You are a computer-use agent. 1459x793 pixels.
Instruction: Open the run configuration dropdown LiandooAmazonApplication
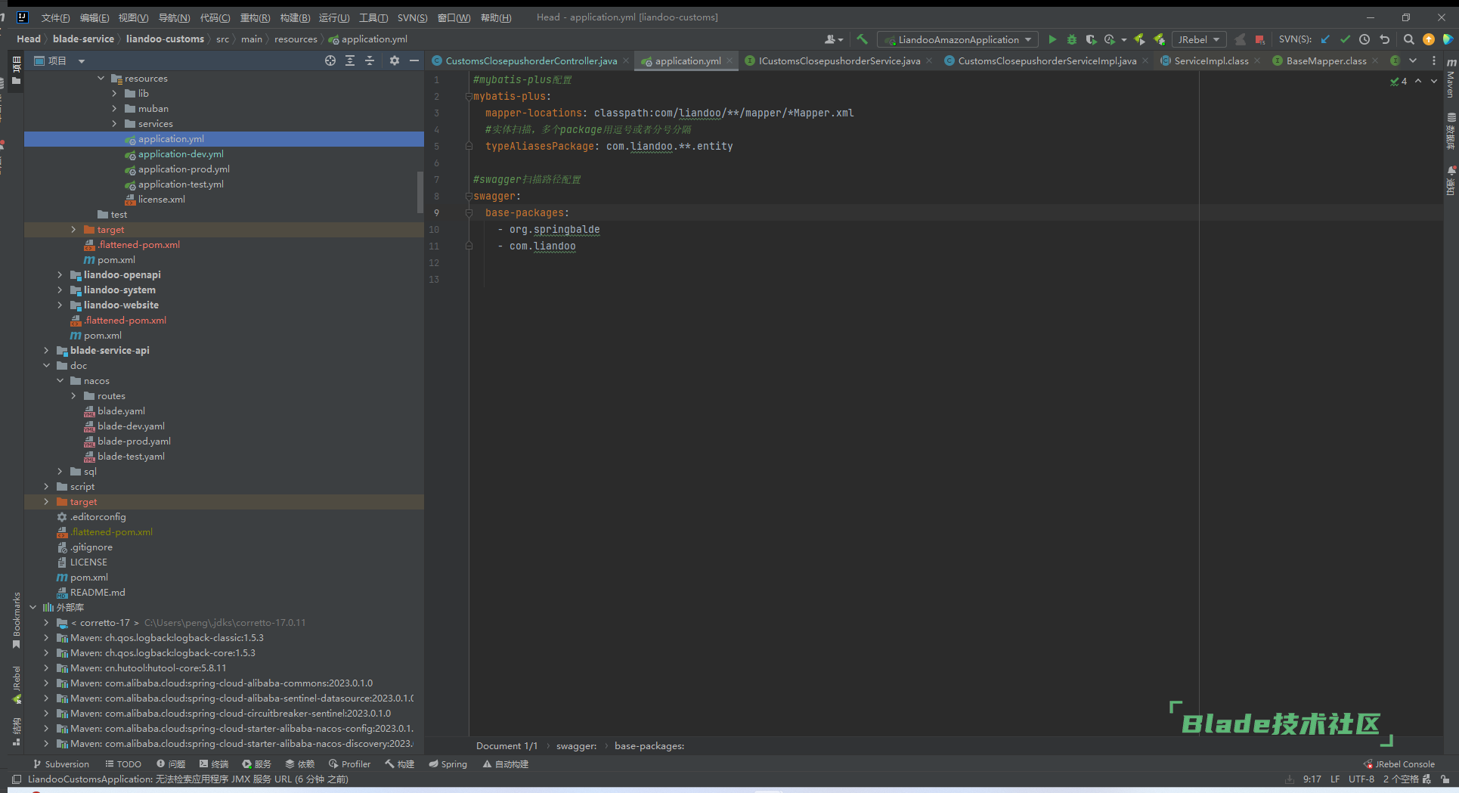click(958, 39)
